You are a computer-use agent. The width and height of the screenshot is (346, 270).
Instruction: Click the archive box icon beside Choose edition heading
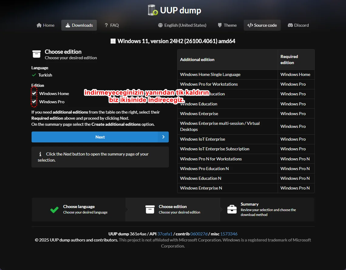(x=36, y=54)
